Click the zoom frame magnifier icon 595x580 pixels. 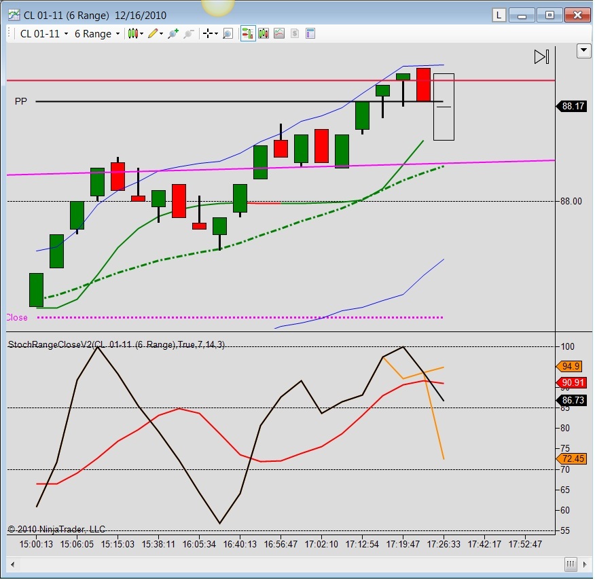228,34
